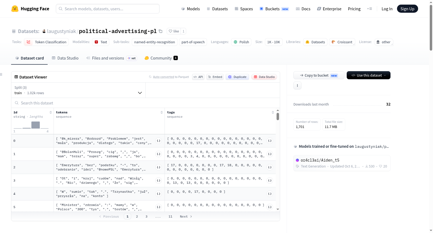Click the red Data Studio button
The width and height of the screenshot is (433, 233).
(x=264, y=77)
